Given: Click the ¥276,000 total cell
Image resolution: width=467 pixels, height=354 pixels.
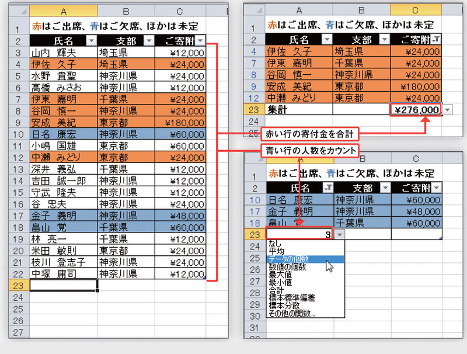Looking at the screenshot, I should (x=415, y=110).
